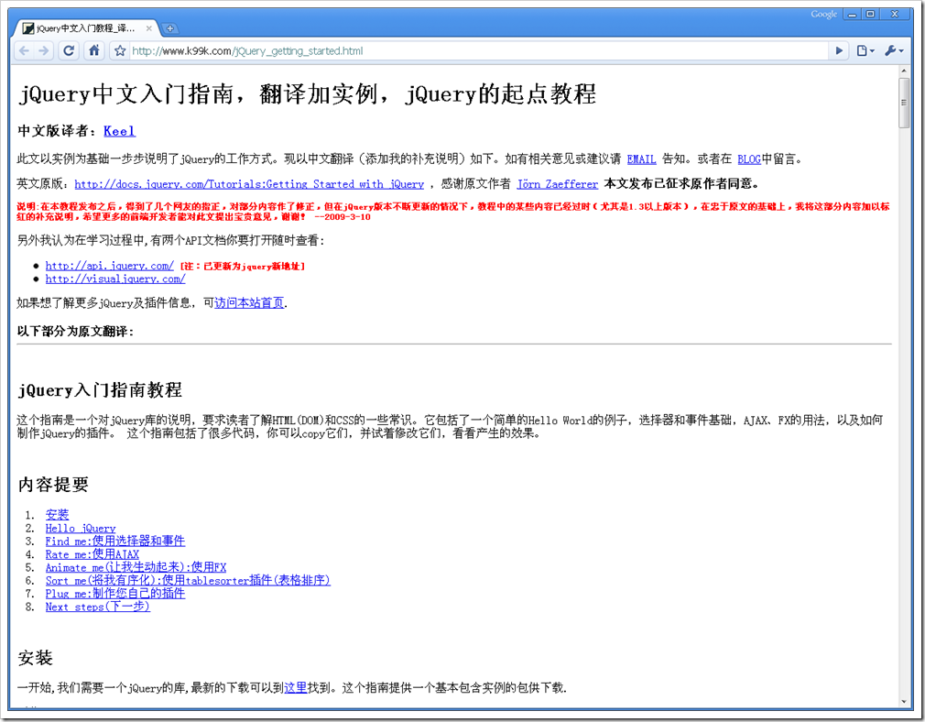Click the main jQuery中文入门指南 title
Screen dimensions: 925x722
tap(307, 93)
